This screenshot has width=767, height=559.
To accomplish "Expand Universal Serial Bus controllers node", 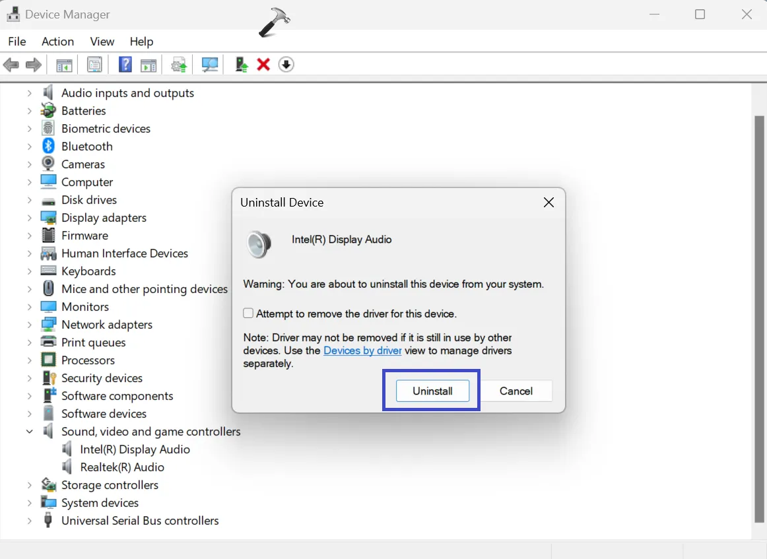I will point(29,520).
